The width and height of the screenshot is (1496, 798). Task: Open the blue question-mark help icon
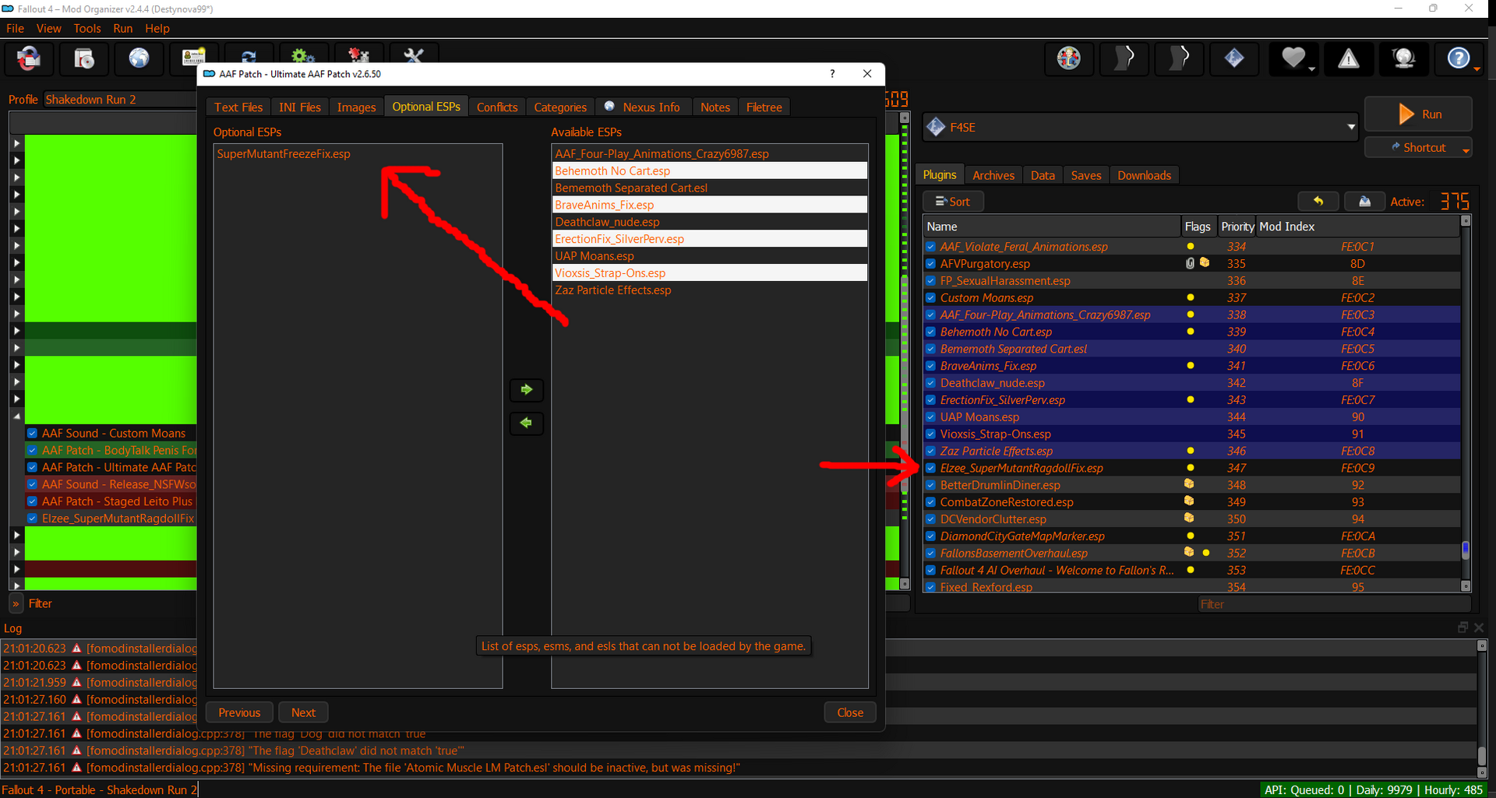[x=1458, y=58]
